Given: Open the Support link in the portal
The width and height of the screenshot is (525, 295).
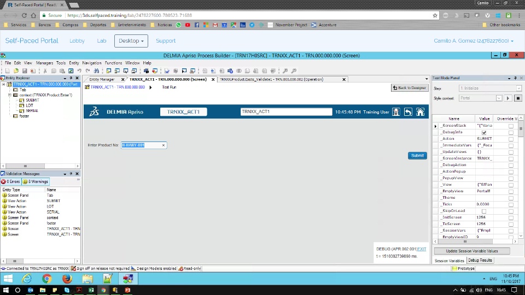Looking at the screenshot, I should [x=166, y=41].
